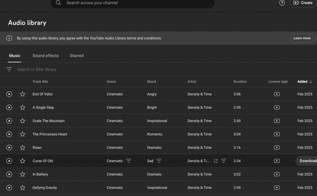Play the Scale The Mountain track

[x=9, y=121]
